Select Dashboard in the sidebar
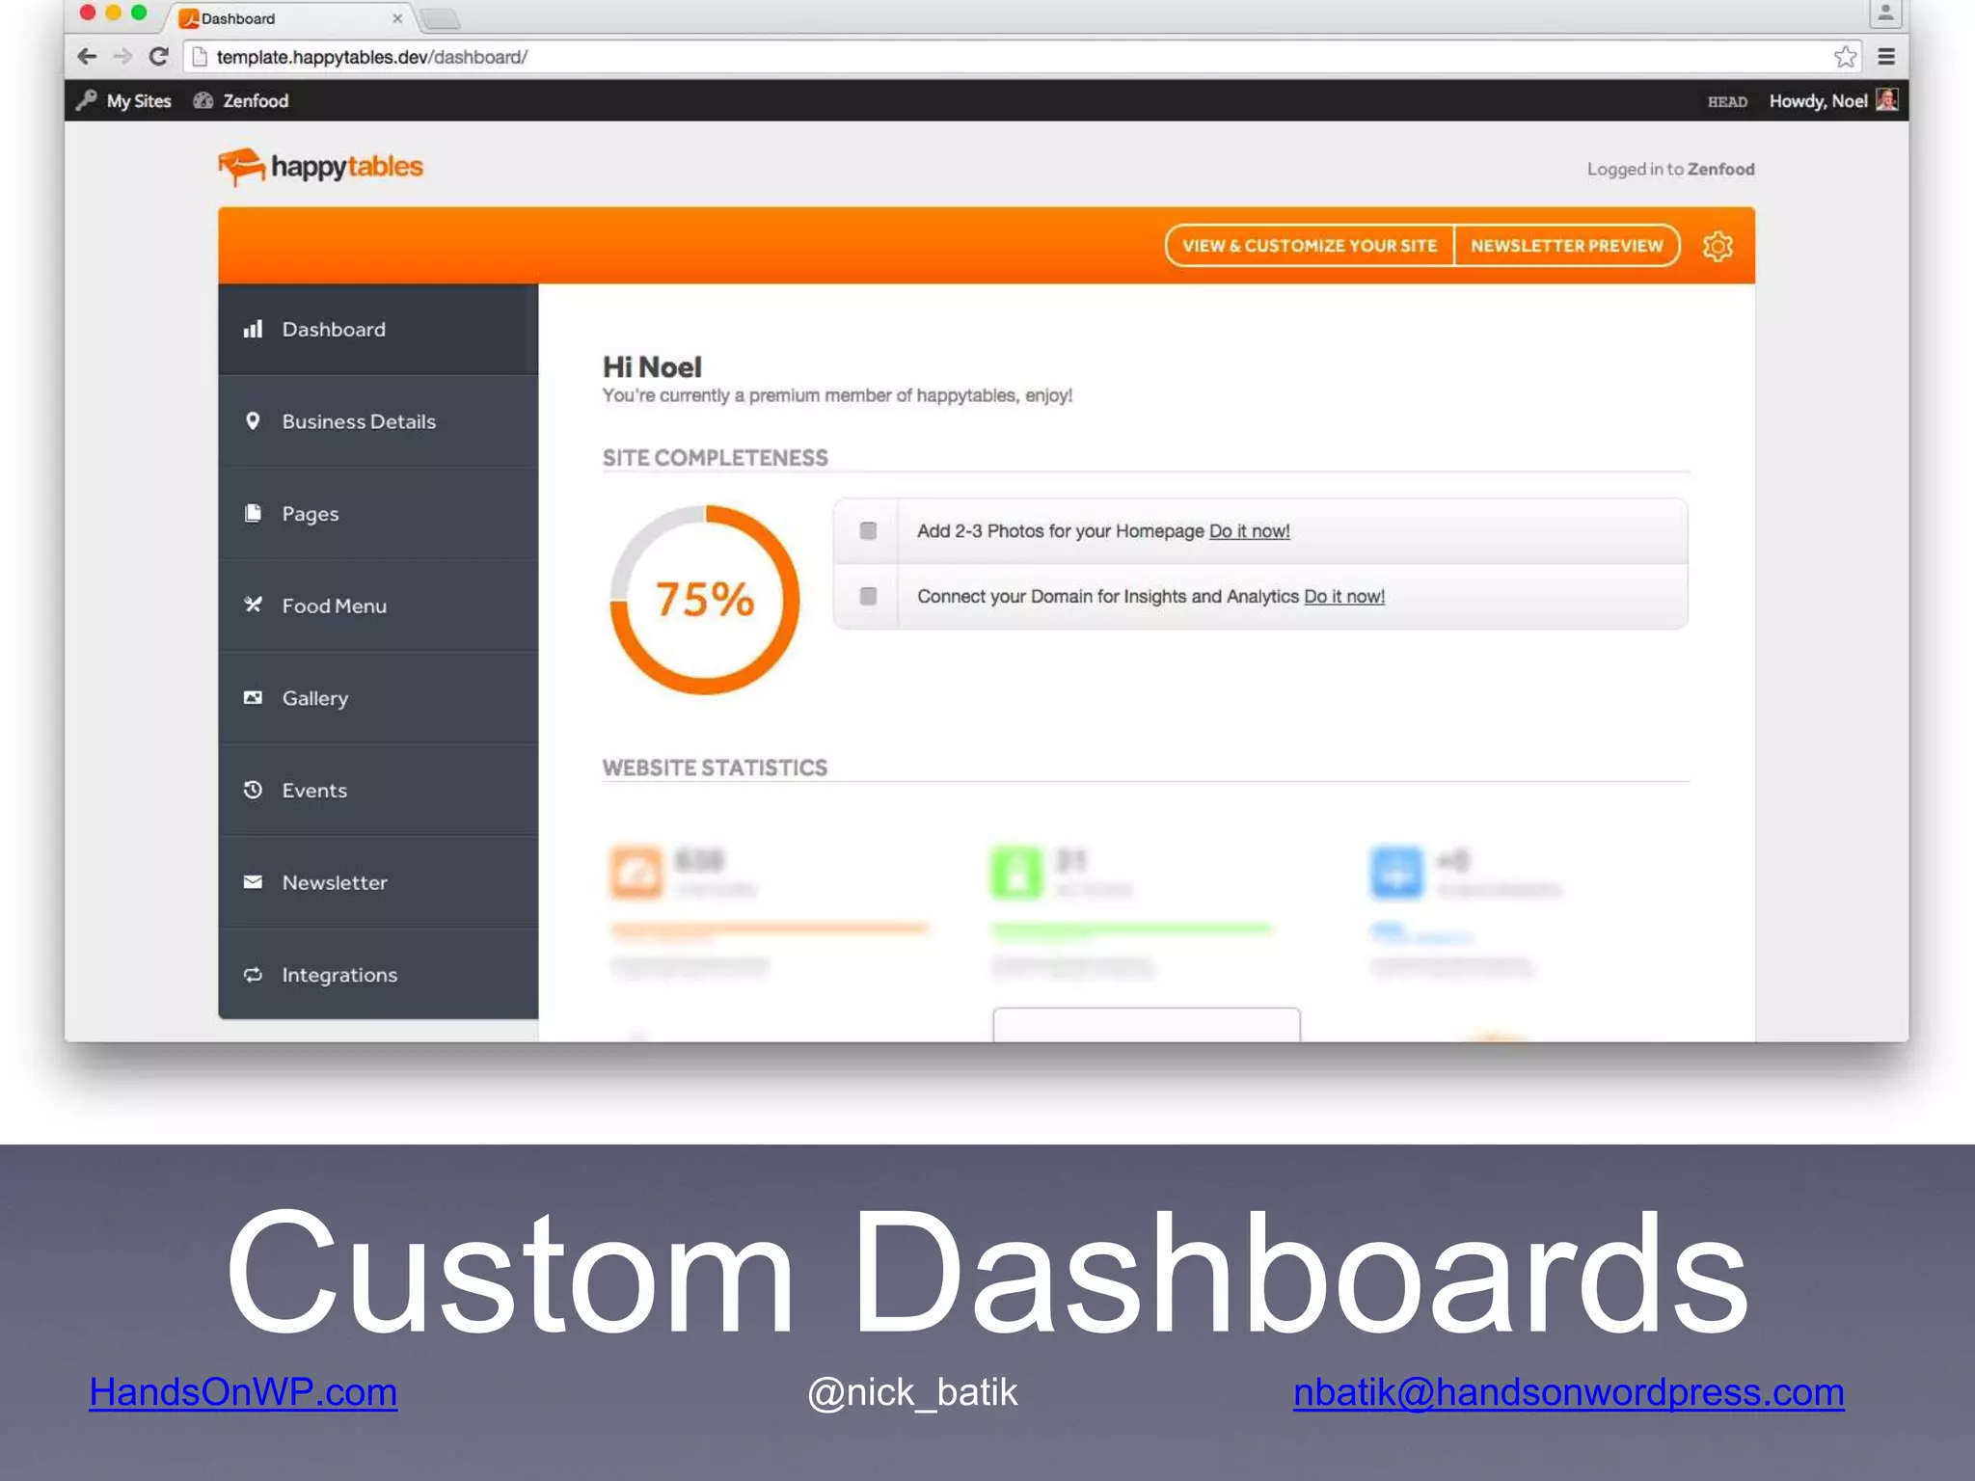Screen dimensions: 1975x1481 pyautogui.click(x=378, y=329)
